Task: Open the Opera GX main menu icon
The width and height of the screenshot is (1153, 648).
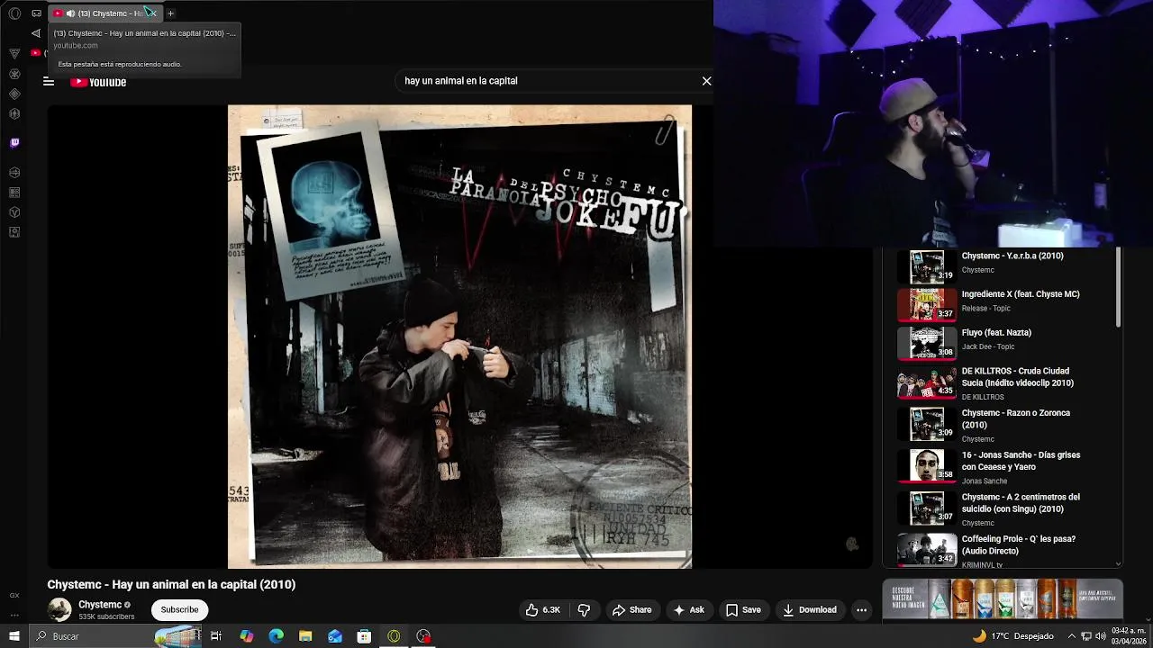Action: click(x=14, y=13)
